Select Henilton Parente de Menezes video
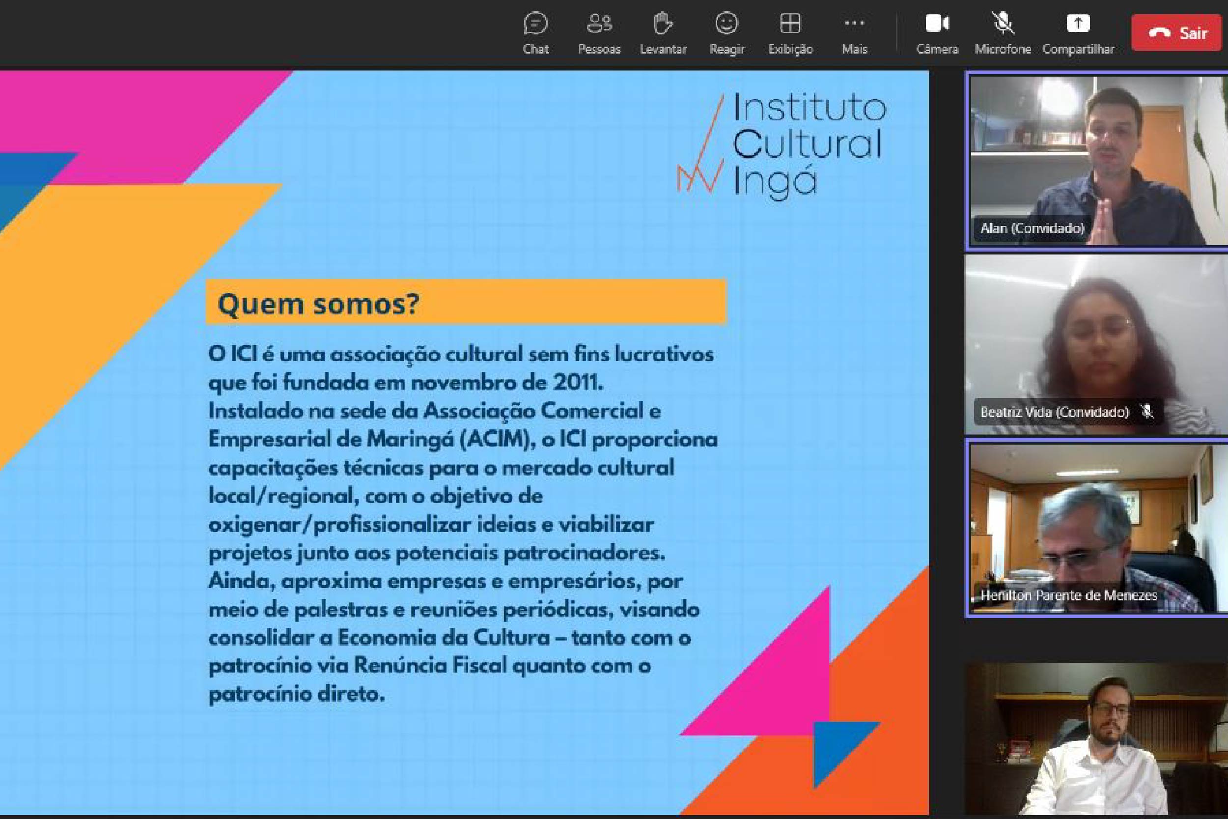The height and width of the screenshot is (819, 1228). click(x=1096, y=522)
